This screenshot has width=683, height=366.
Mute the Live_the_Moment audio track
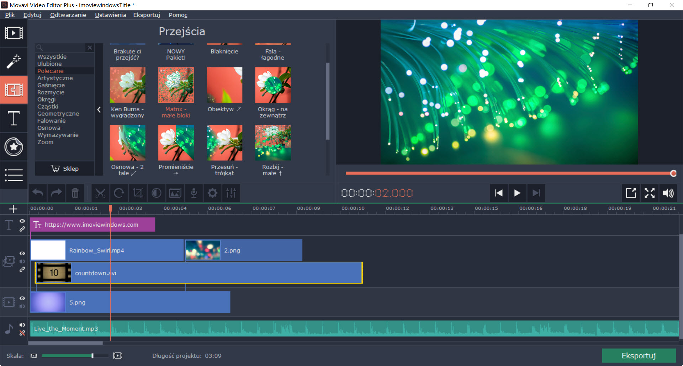[22, 325]
